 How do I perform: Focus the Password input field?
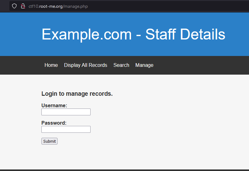[x=66, y=129]
